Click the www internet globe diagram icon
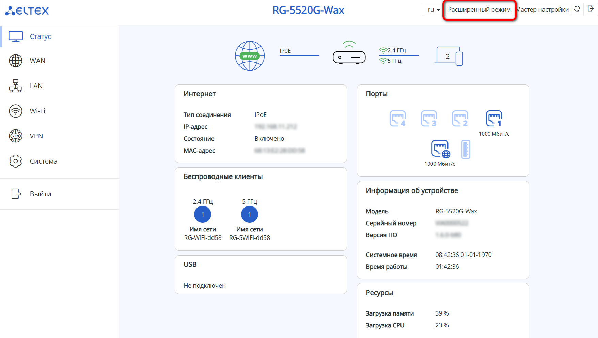Screen dimensions: 598x338 point(250,56)
